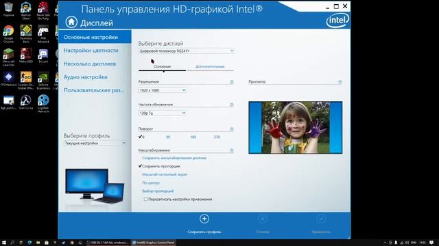Switch to Основные tab
The image size is (439, 246).
pos(162,67)
